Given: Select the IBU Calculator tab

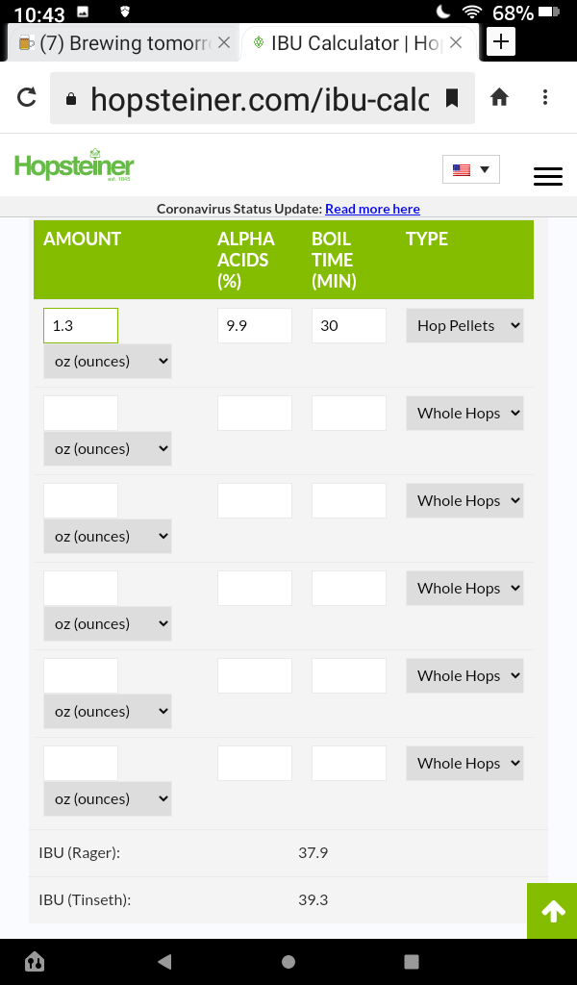Looking at the screenshot, I should coord(346,43).
